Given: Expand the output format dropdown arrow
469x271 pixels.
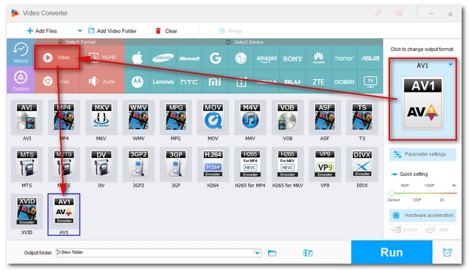Looking at the screenshot, I should (450, 65).
